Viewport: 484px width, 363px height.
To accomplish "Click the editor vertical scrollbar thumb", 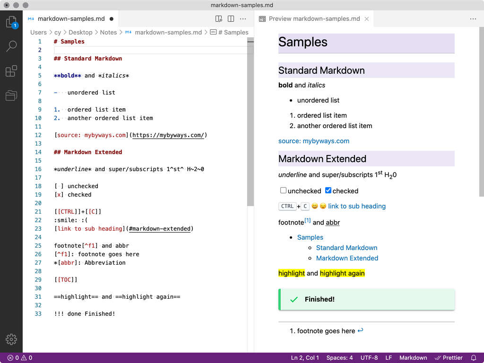I will point(251,121).
